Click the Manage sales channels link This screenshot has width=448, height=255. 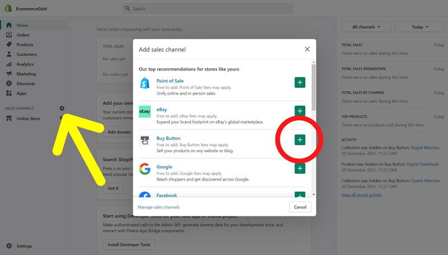[158, 207]
